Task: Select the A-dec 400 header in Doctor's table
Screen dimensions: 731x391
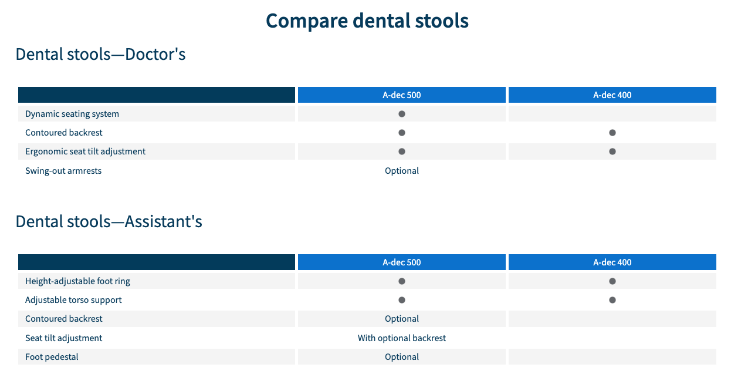Action: pyautogui.click(x=612, y=95)
